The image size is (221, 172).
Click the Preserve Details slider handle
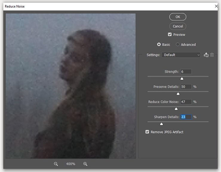coord(178,94)
